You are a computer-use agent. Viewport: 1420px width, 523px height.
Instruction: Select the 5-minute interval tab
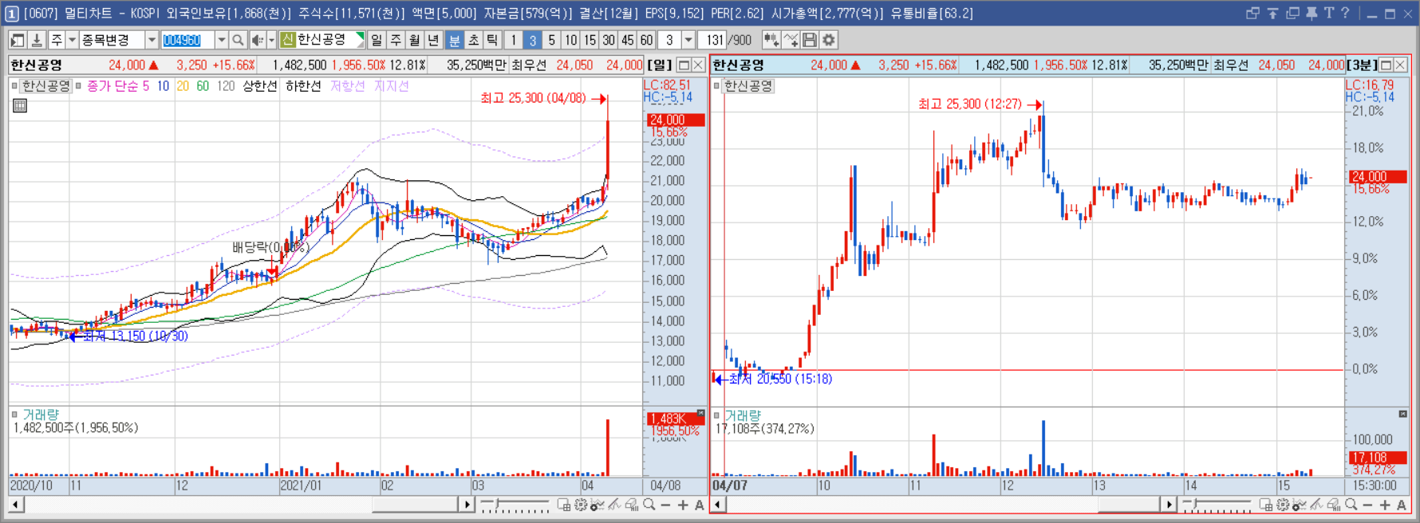(x=551, y=40)
